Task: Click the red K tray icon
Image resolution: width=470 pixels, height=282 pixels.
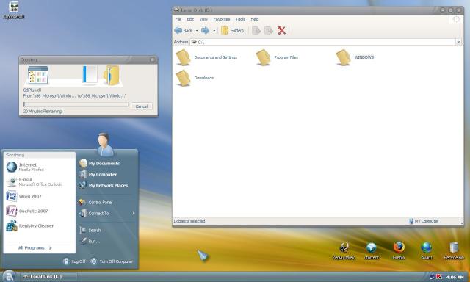Action: pos(439,277)
